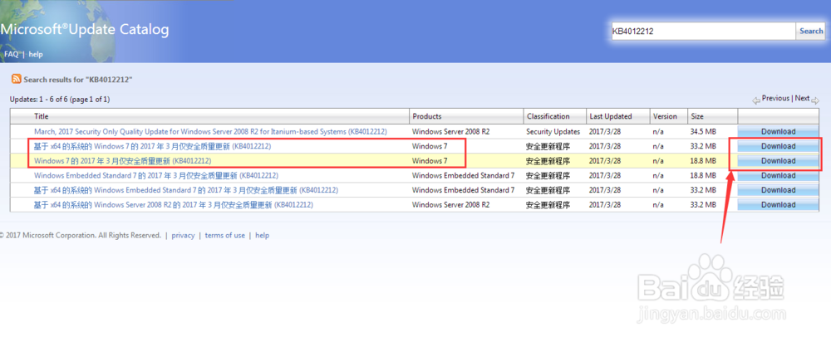The image size is (831, 342).
Task: Open 基于 x64 Windows Embedded Standard 7 update link
Action: [186, 190]
